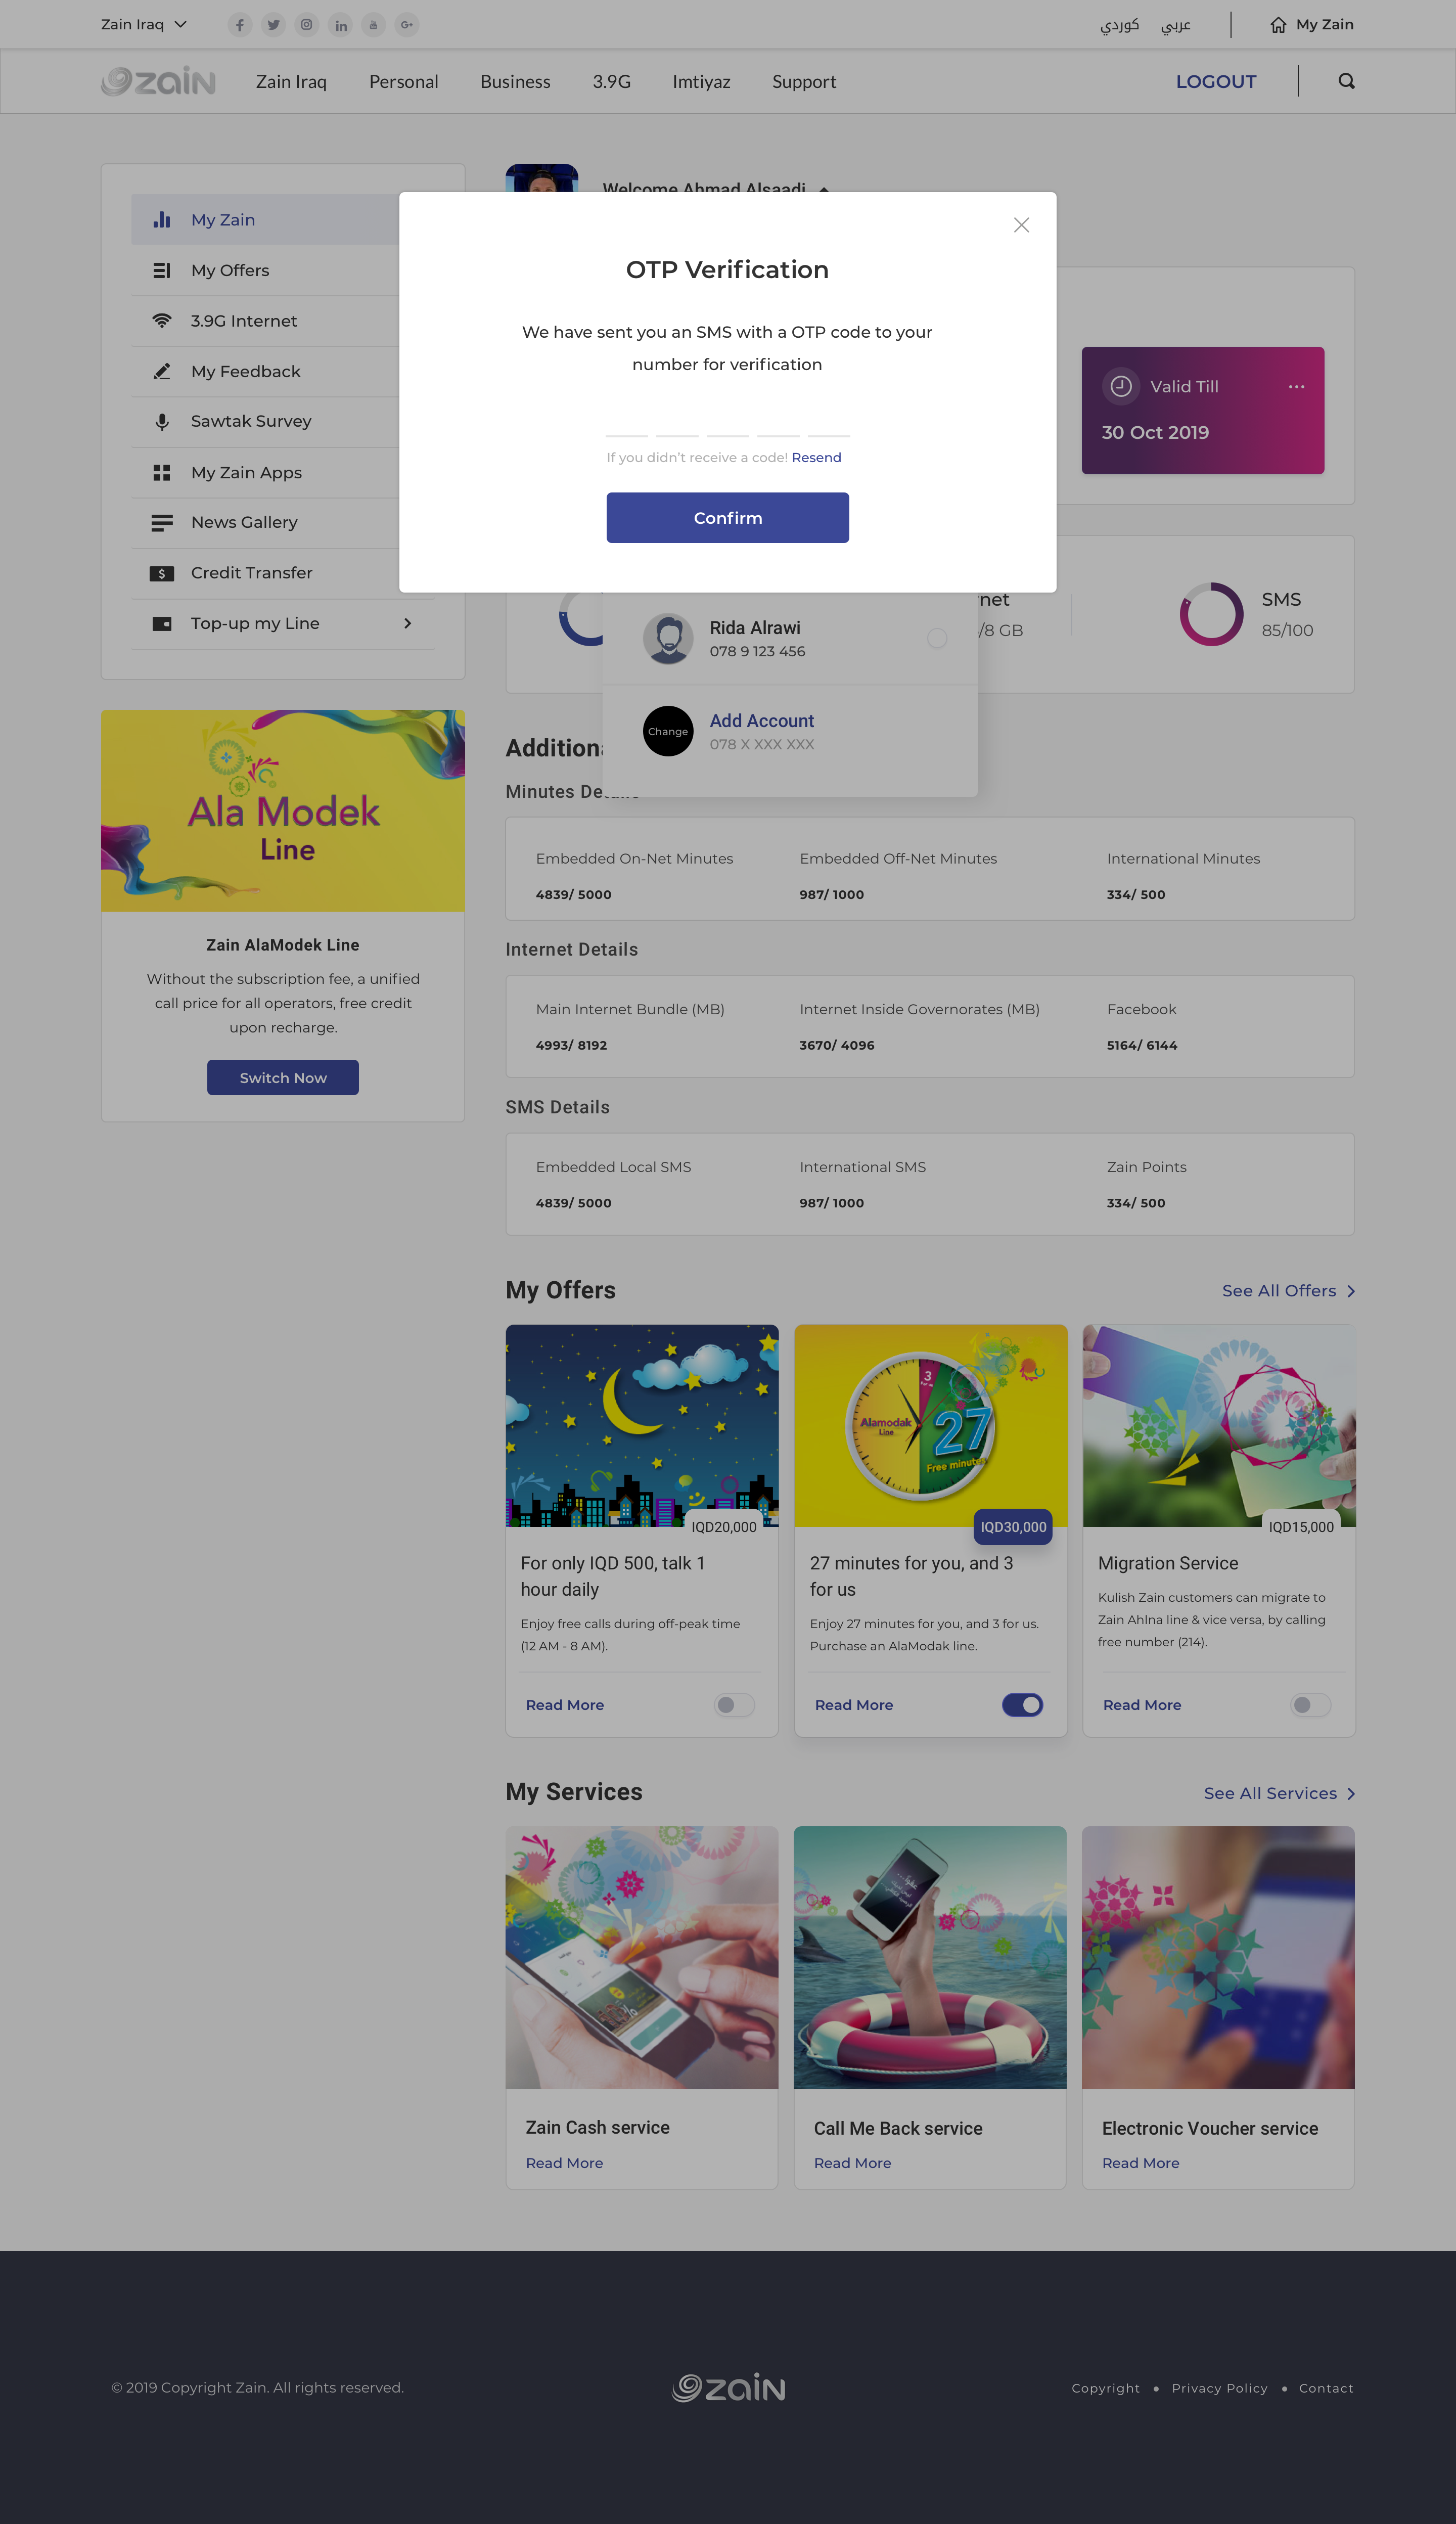Open the Imtiyaz menu item
This screenshot has width=1456, height=2524.
click(x=701, y=82)
